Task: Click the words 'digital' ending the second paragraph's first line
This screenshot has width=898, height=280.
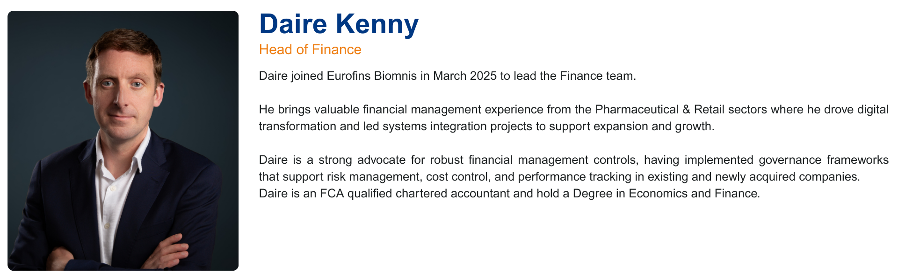Action: (x=873, y=110)
